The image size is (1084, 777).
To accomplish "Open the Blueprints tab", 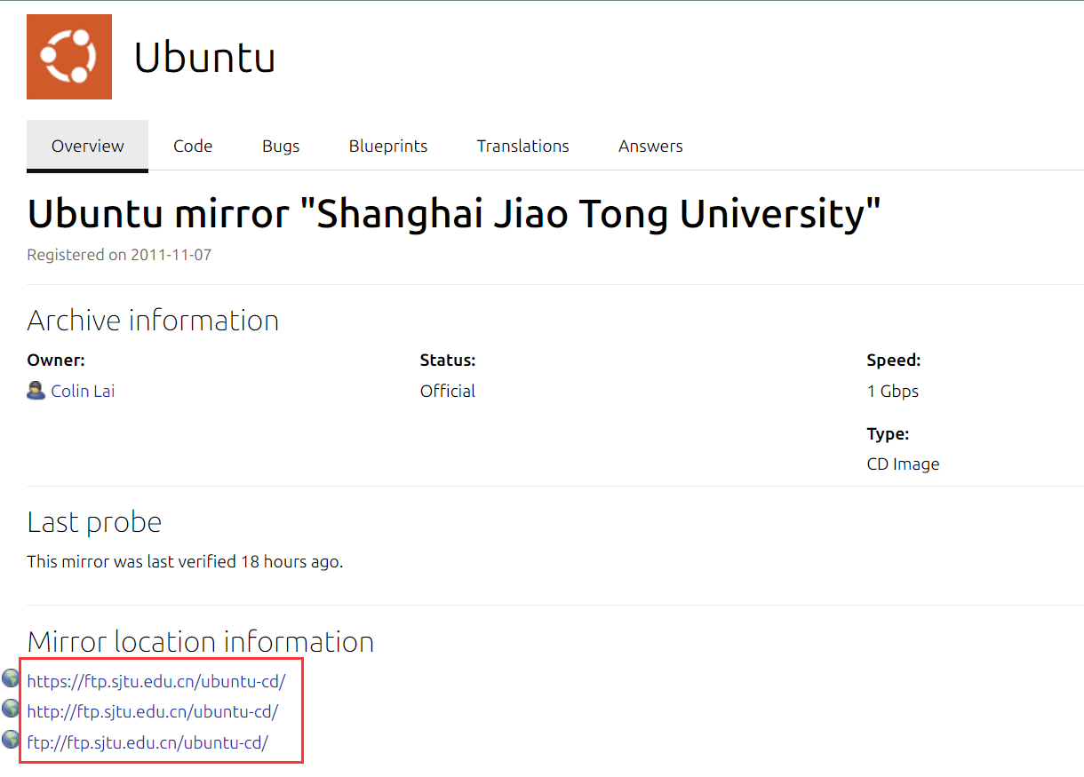I will coord(388,146).
